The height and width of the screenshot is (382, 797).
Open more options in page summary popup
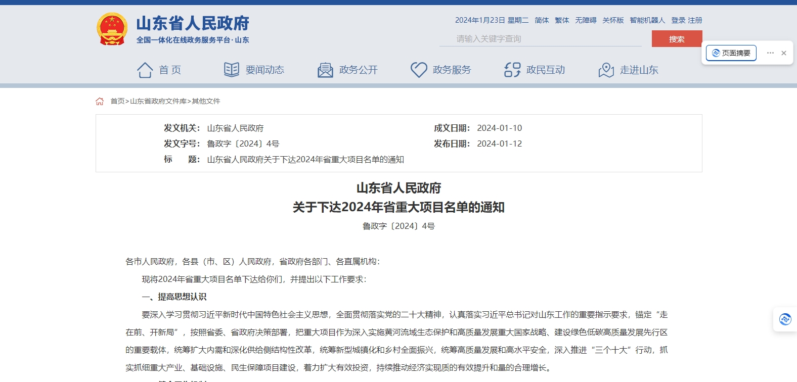pyautogui.click(x=770, y=53)
